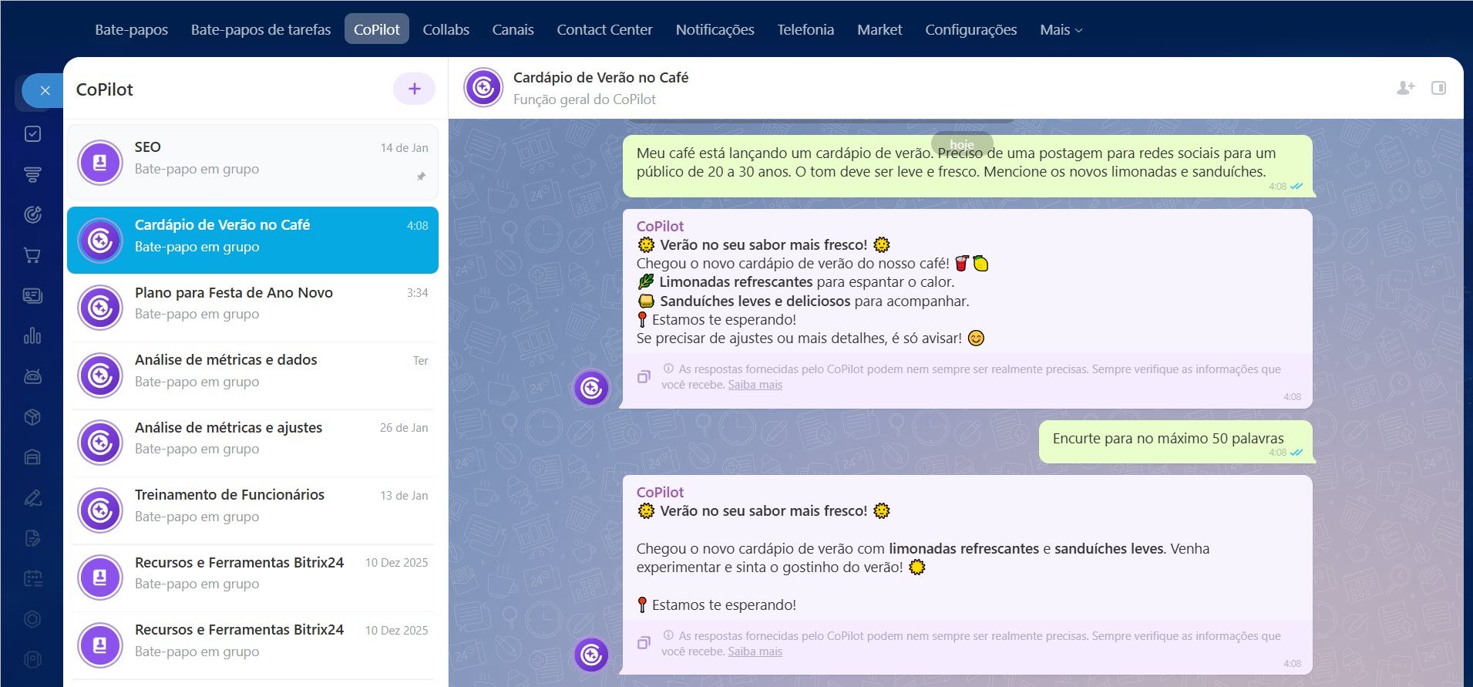Go to the Telefonia tab
The height and width of the screenshot is (687, 1473).
[805, 29]
